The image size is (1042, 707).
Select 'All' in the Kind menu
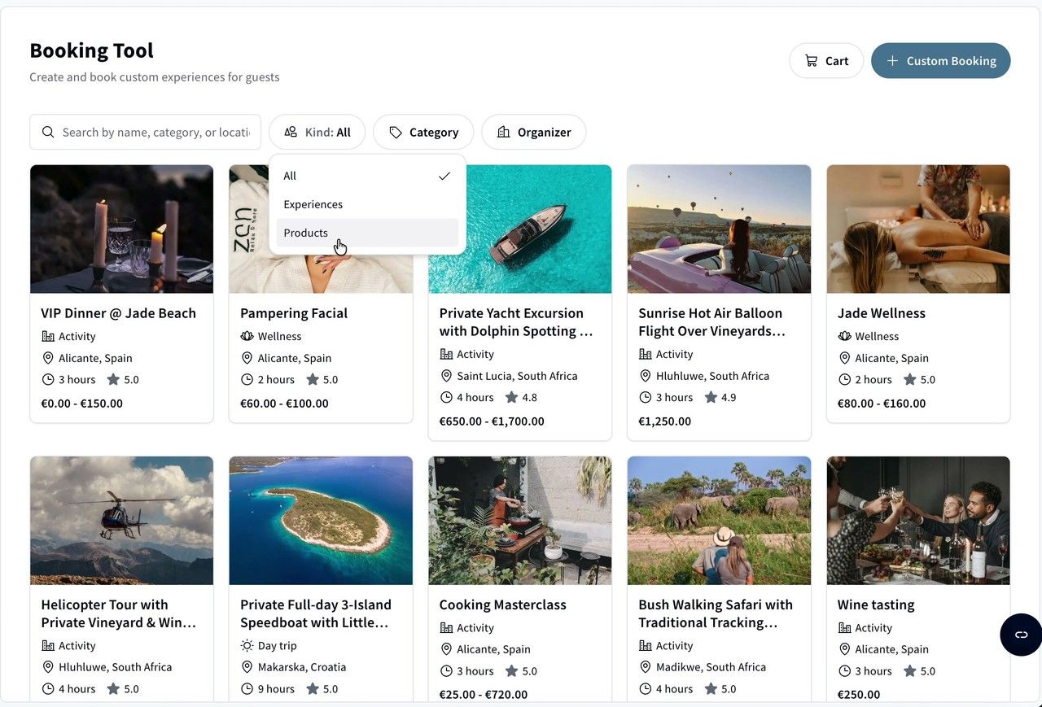[x=367, y=176]
